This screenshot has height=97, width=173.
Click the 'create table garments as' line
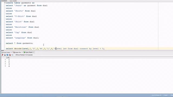tap(20, 3)
